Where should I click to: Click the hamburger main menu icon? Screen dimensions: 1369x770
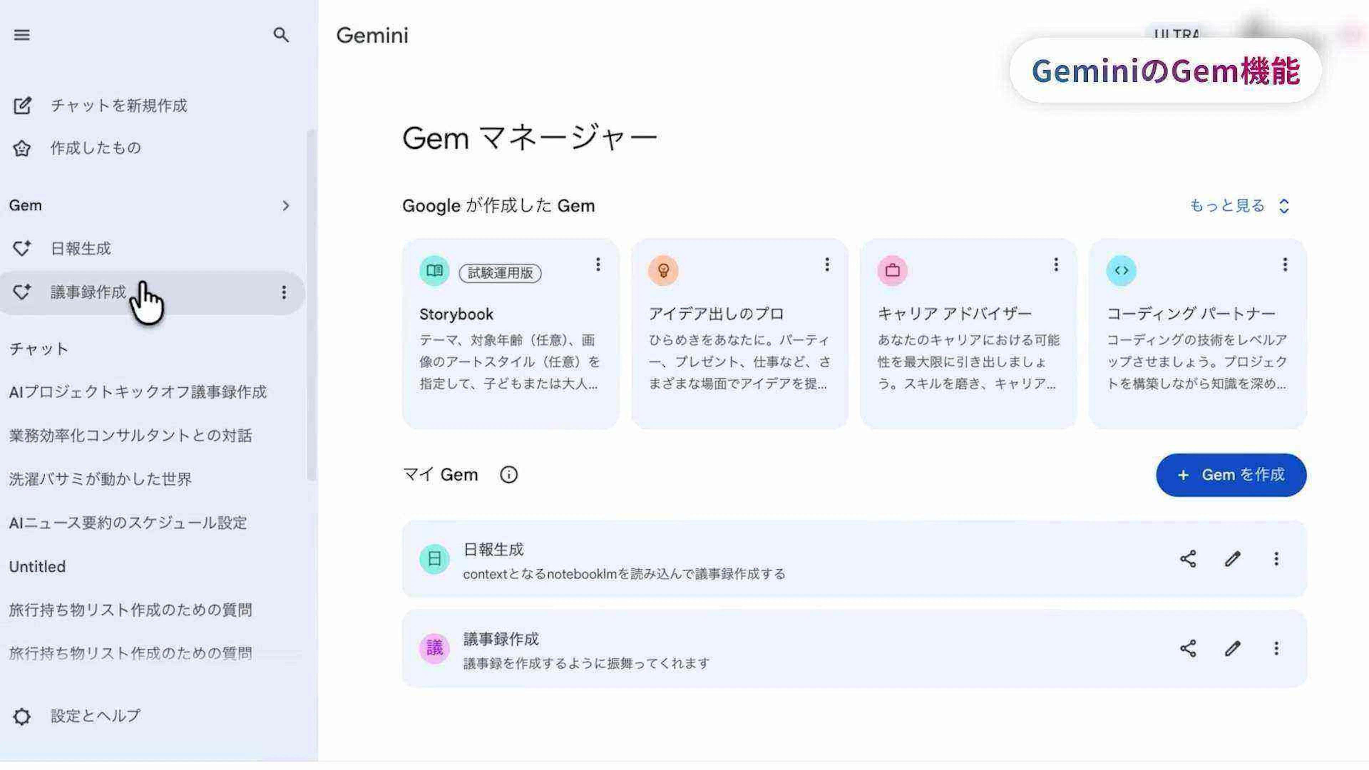22,35
